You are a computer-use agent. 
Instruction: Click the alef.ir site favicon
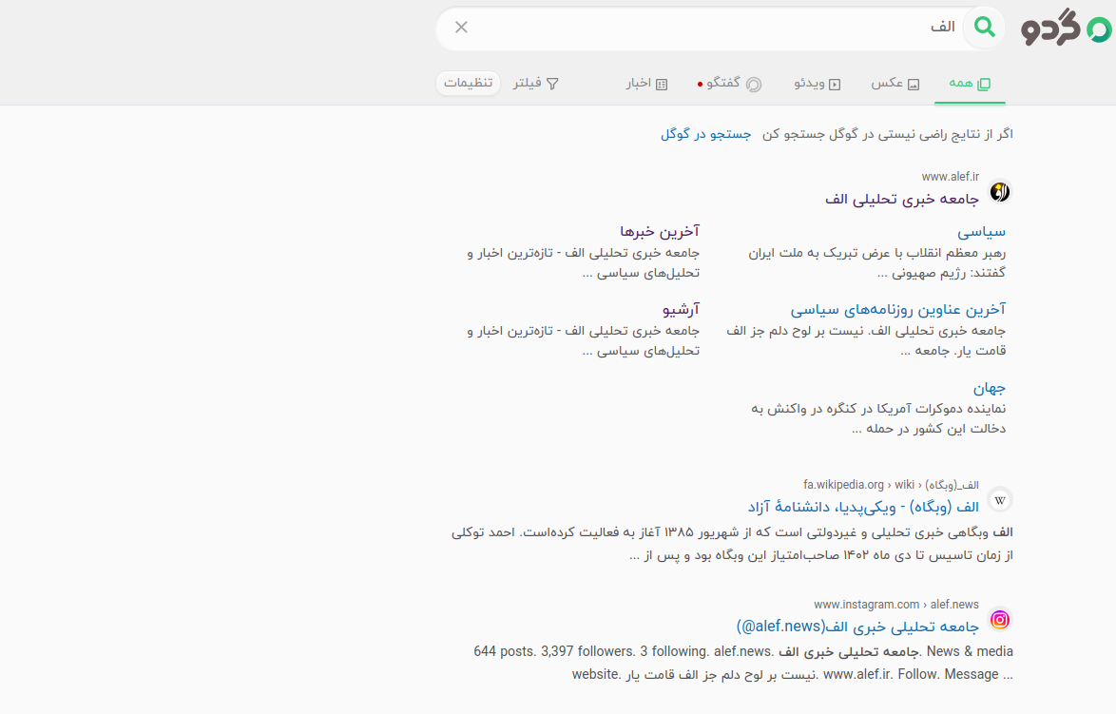[999, 192]
